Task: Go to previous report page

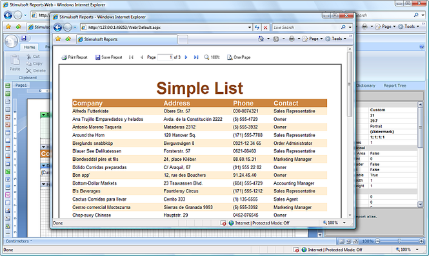Action: (x=141, y=57)
